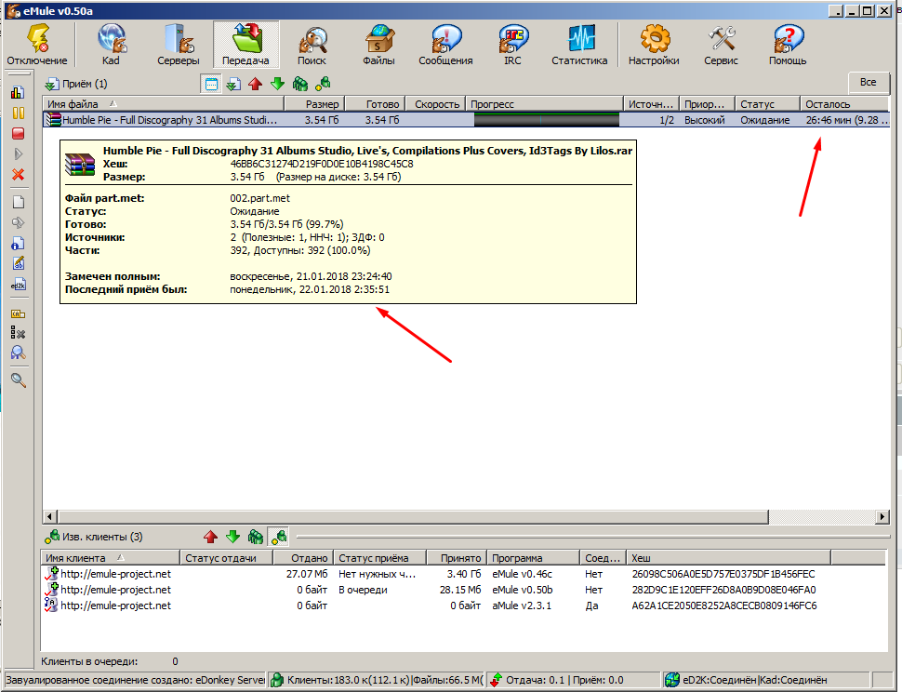Sort clients by Имя клиента column
Image resolution: width=902 pixels, height=692 pixels.
tap(111, 558)
